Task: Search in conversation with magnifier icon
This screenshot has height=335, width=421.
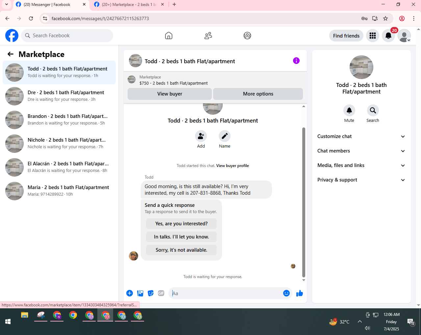Action: click(x=373, y=110)
